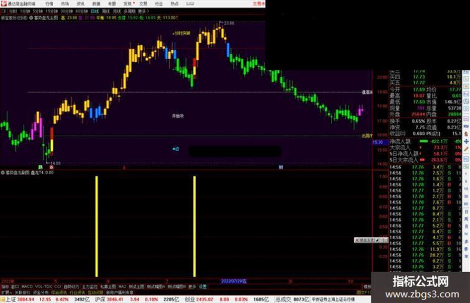Click the 上证 index in status bar
The height and width of the screenshot is (303, 470).
[x=11, y=300]
